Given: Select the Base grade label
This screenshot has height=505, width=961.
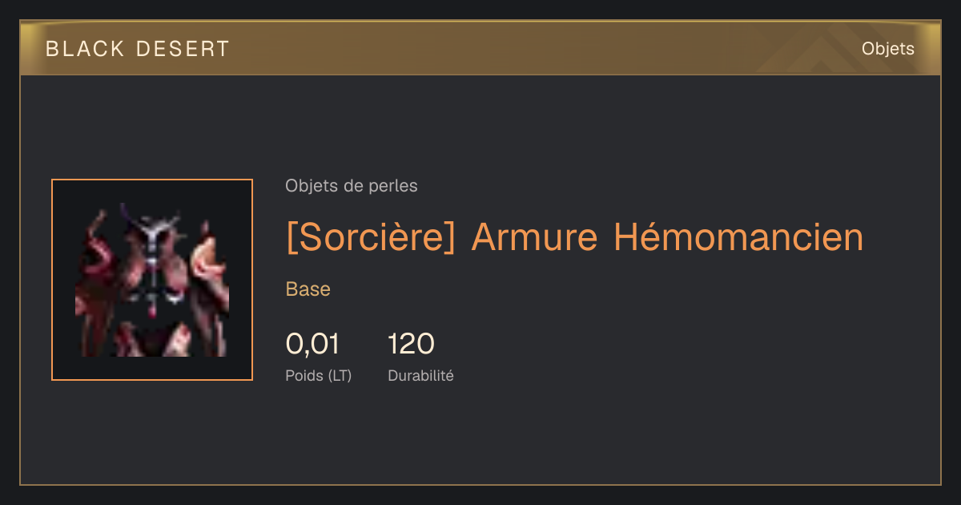Looking at the screenshot, I should pos(308,289).
